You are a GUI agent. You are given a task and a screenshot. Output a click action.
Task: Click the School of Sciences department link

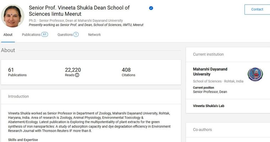point(207,81)
